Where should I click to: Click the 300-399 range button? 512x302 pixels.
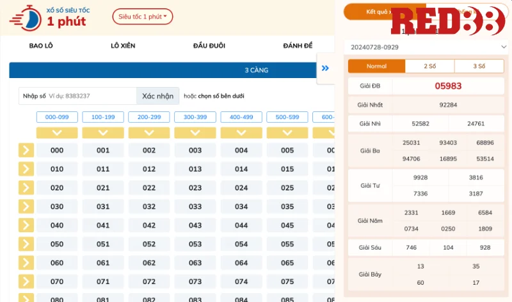(195, 117)
